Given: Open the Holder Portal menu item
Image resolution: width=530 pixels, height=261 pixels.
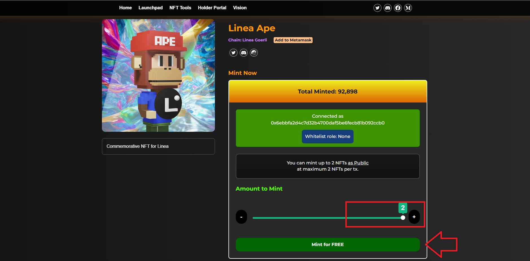Looking at the screenshot, I should (212, 8).
